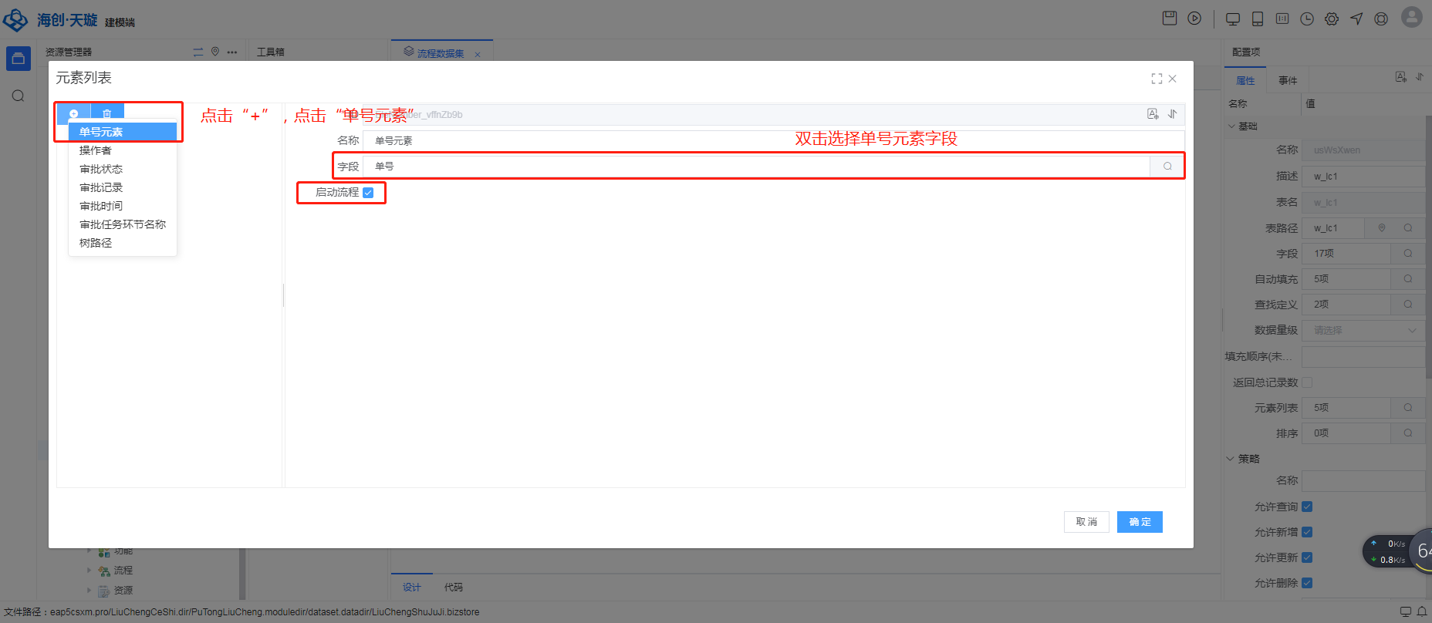Image resolution: width=1432 pixels, height=623 pixels.
Task: Click the 确定 button
Action: pos(1140,522)
